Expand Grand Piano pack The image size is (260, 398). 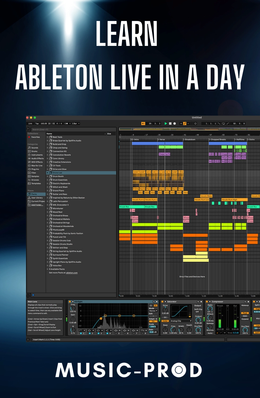click(48, 191)
